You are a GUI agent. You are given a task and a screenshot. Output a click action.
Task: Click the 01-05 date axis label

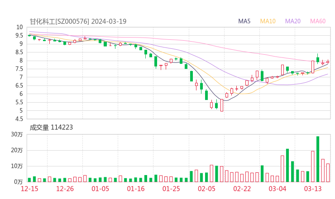100,189
